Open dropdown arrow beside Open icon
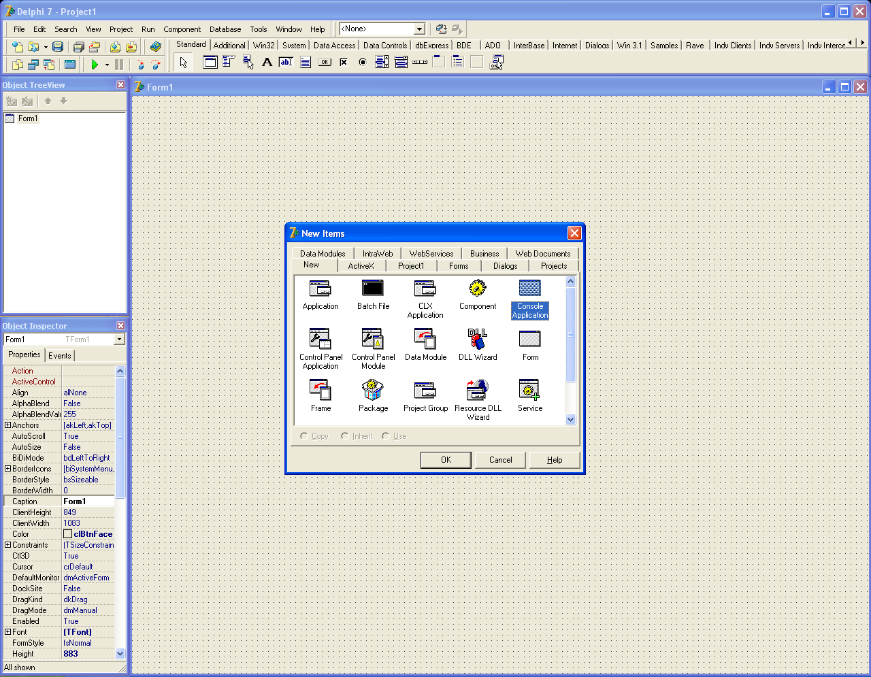The width and height of the screenshot is (871, 677). (46, 47)
